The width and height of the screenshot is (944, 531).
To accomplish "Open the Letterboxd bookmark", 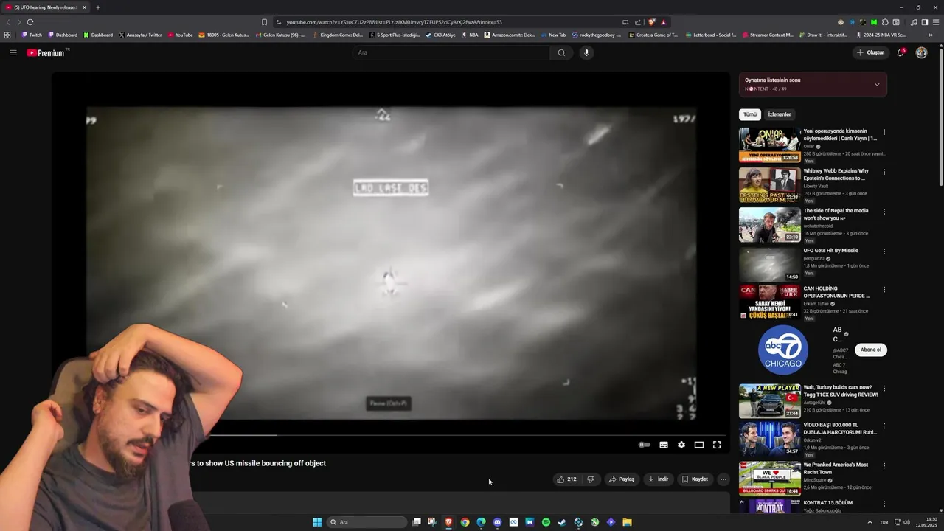I will click(x=711, y=35).
